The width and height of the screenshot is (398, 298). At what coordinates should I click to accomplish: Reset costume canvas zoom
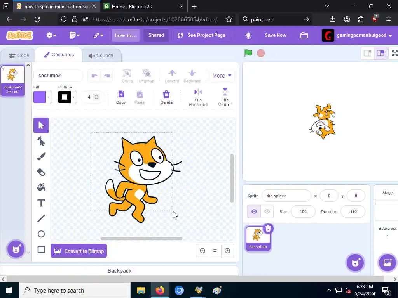215,251
